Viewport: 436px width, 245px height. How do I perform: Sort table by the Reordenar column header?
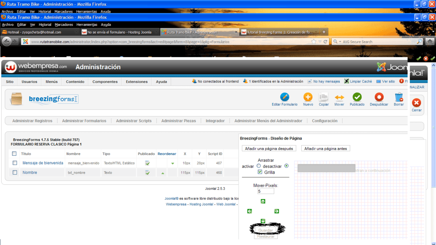[167, 154]
